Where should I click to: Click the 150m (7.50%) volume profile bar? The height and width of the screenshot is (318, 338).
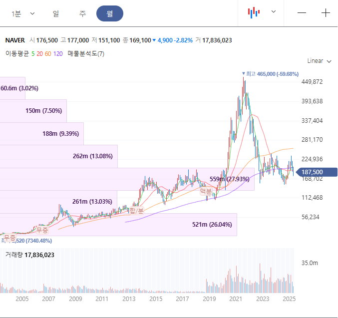pos(33,111)
